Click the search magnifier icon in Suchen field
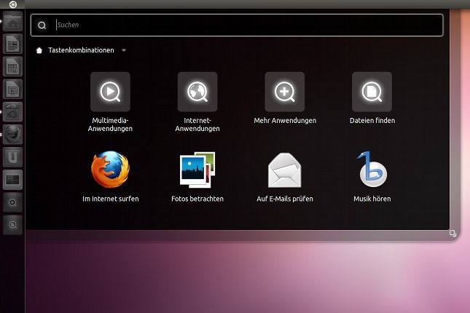This screenshot has width=470, height=313. click(42, 25)
